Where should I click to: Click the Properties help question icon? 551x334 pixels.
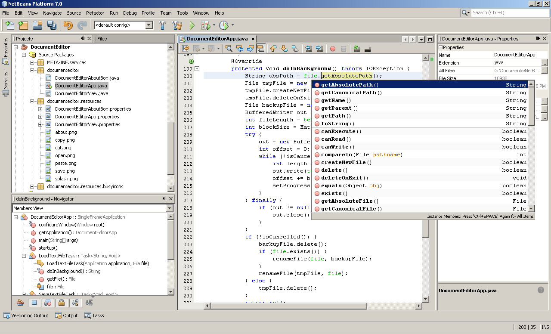[541, 290]
